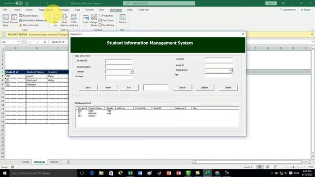Click the Update button in UserForm
Viewport: 315px width, 177px height.
[x=205, y=88]
